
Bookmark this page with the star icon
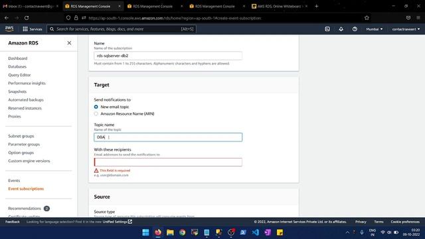pos(367,18)
